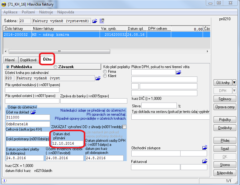Image resolution: width=240 pixels, height=185 pixels.
Task: Select the Pohledávka radio button
Action: (x=8, y=67)
